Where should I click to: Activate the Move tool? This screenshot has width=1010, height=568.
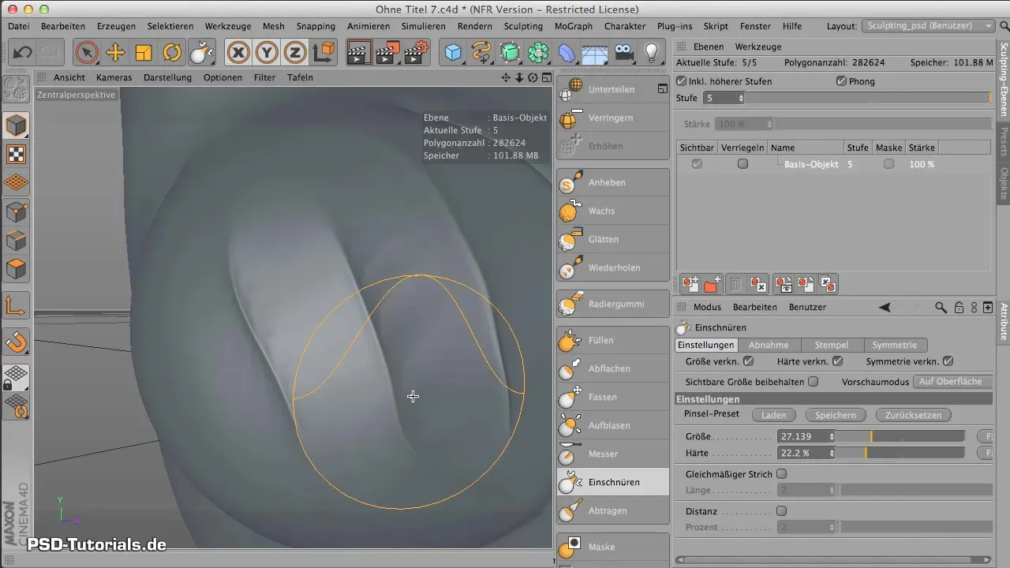tap(115, 53)
